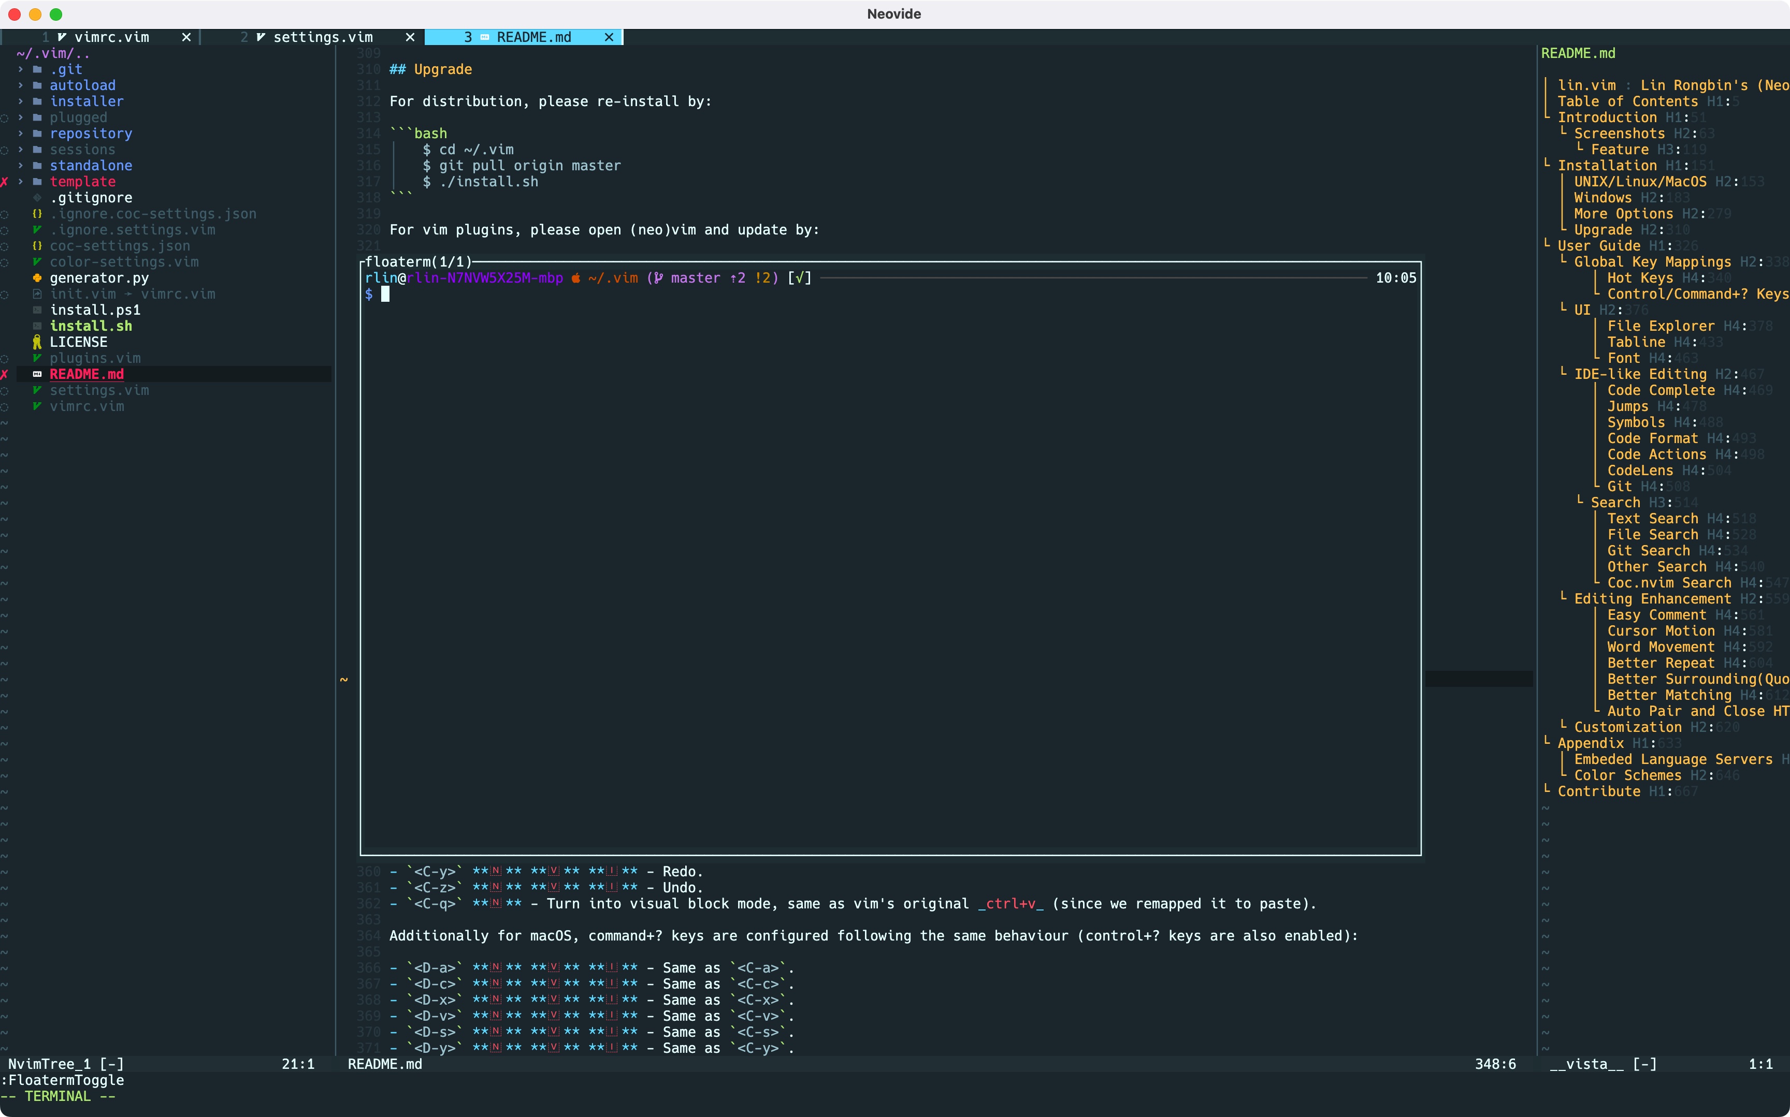Go to Code Complete in the outline

point(1661,390)
